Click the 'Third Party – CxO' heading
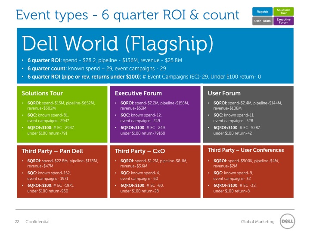 (x=140, y=151)
